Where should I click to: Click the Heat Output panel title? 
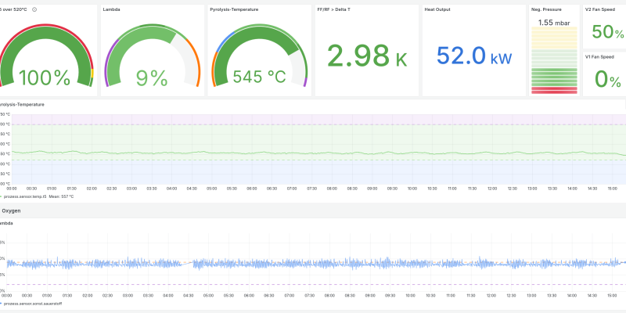coord(438,9)
